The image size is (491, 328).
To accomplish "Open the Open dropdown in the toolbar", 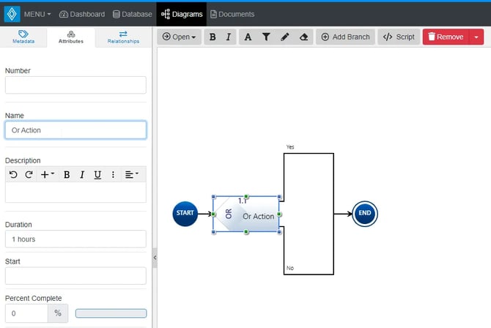I will coord(180,37).
